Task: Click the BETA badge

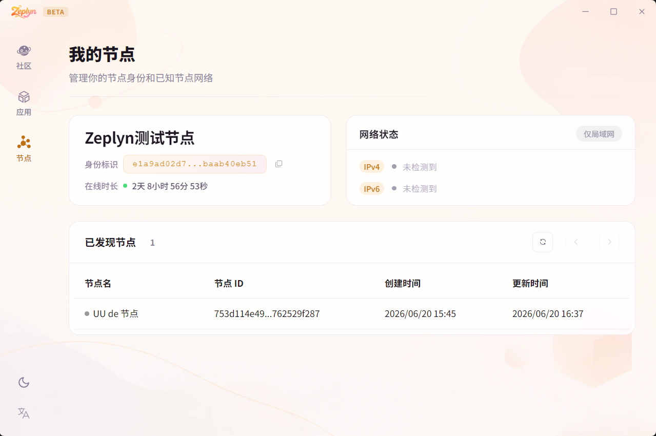Action: [55, 12]
